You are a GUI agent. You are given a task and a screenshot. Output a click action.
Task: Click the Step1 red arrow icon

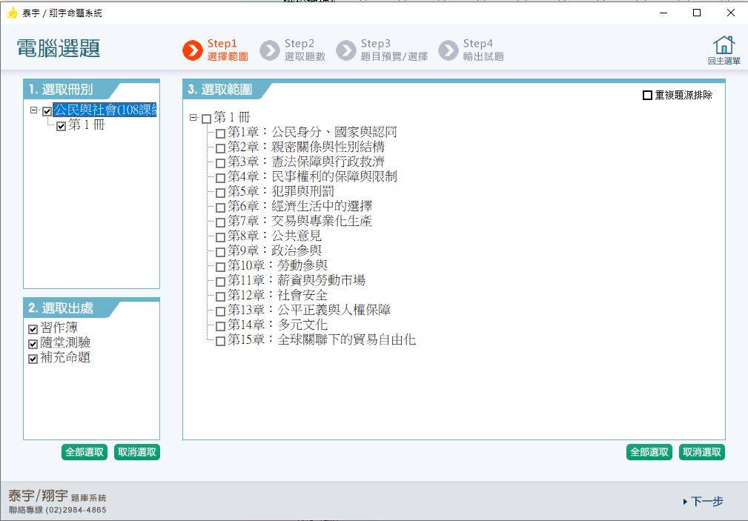(x=193, y=50)
